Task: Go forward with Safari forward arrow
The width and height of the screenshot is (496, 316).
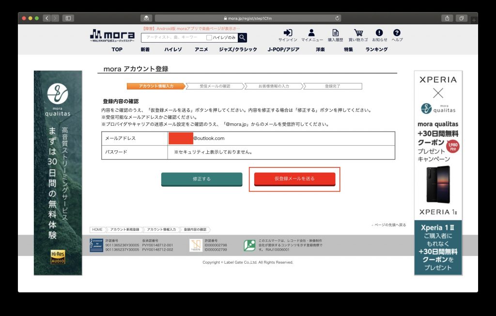Action: (55, 18)
